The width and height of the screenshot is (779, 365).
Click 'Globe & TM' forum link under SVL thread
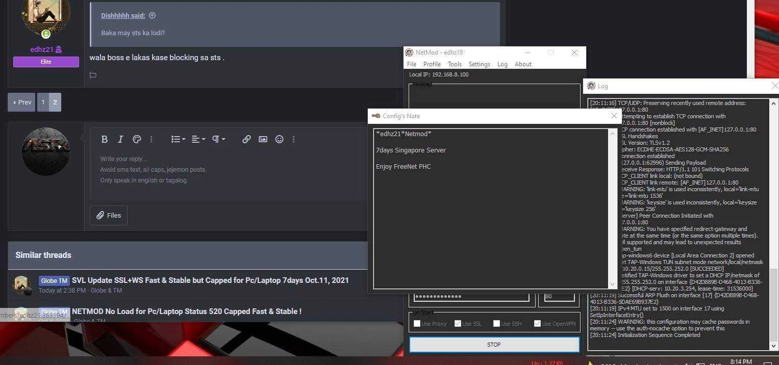pos(107,291)
